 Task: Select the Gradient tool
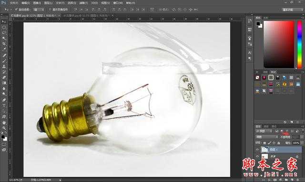coord(4,83)
